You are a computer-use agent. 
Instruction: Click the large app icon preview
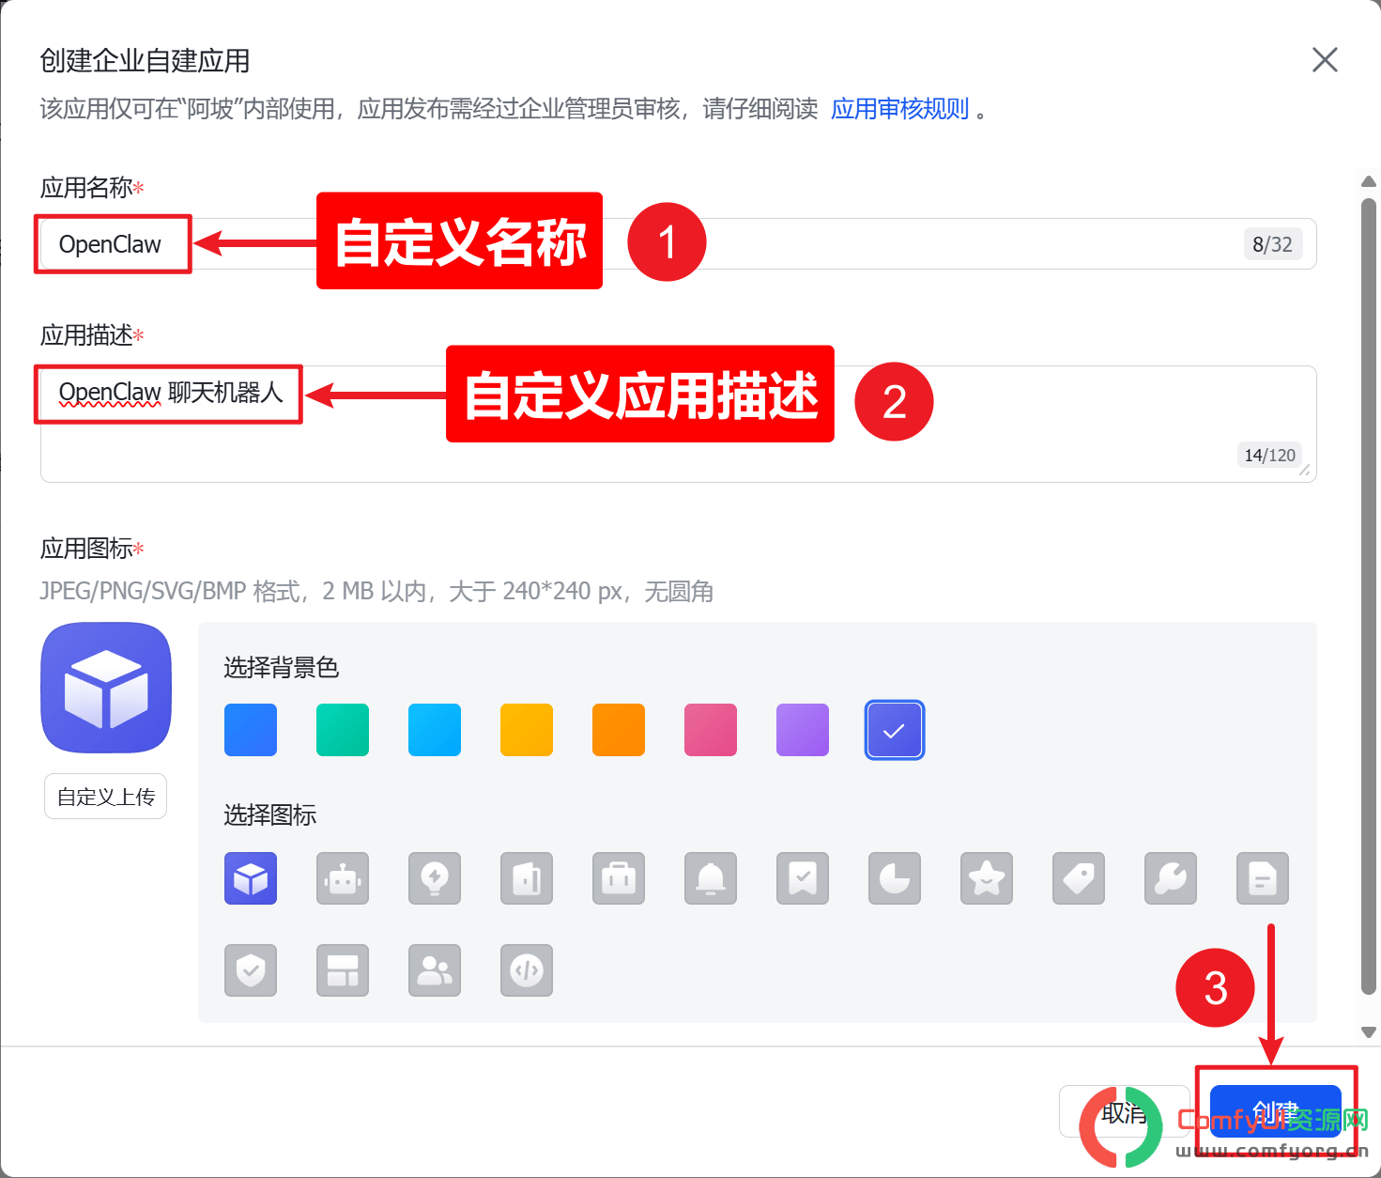106,688
